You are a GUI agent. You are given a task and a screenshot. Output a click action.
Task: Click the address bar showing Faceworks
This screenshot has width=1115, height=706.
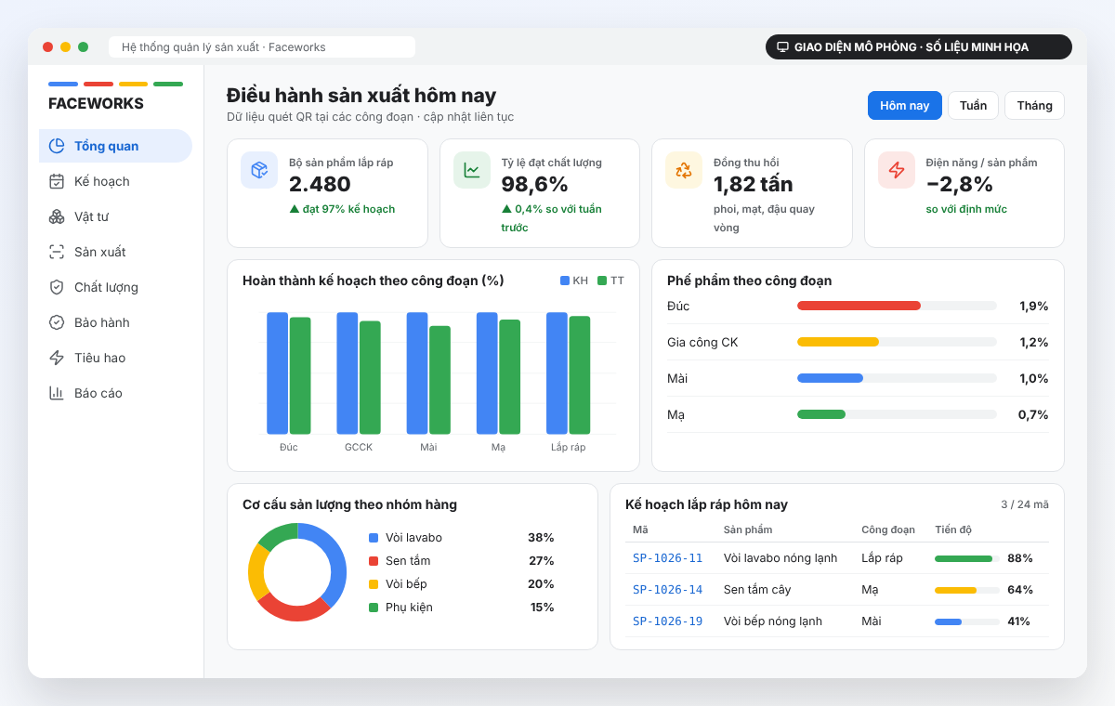[262, 47]
